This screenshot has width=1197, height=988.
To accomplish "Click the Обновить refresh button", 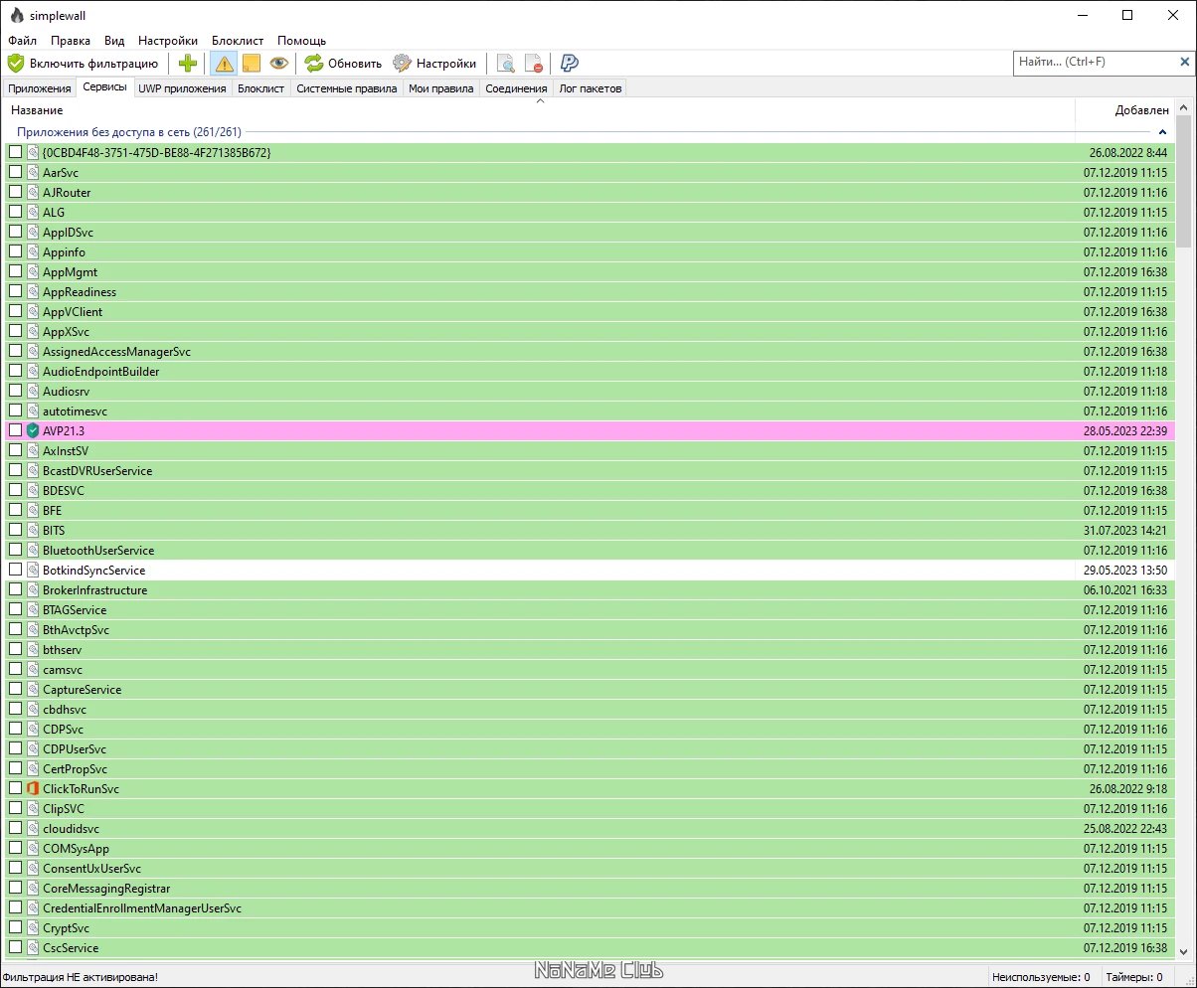I will click(343, 63).
